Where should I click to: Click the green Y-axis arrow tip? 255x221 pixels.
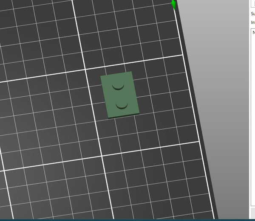(x=174, y=5)
